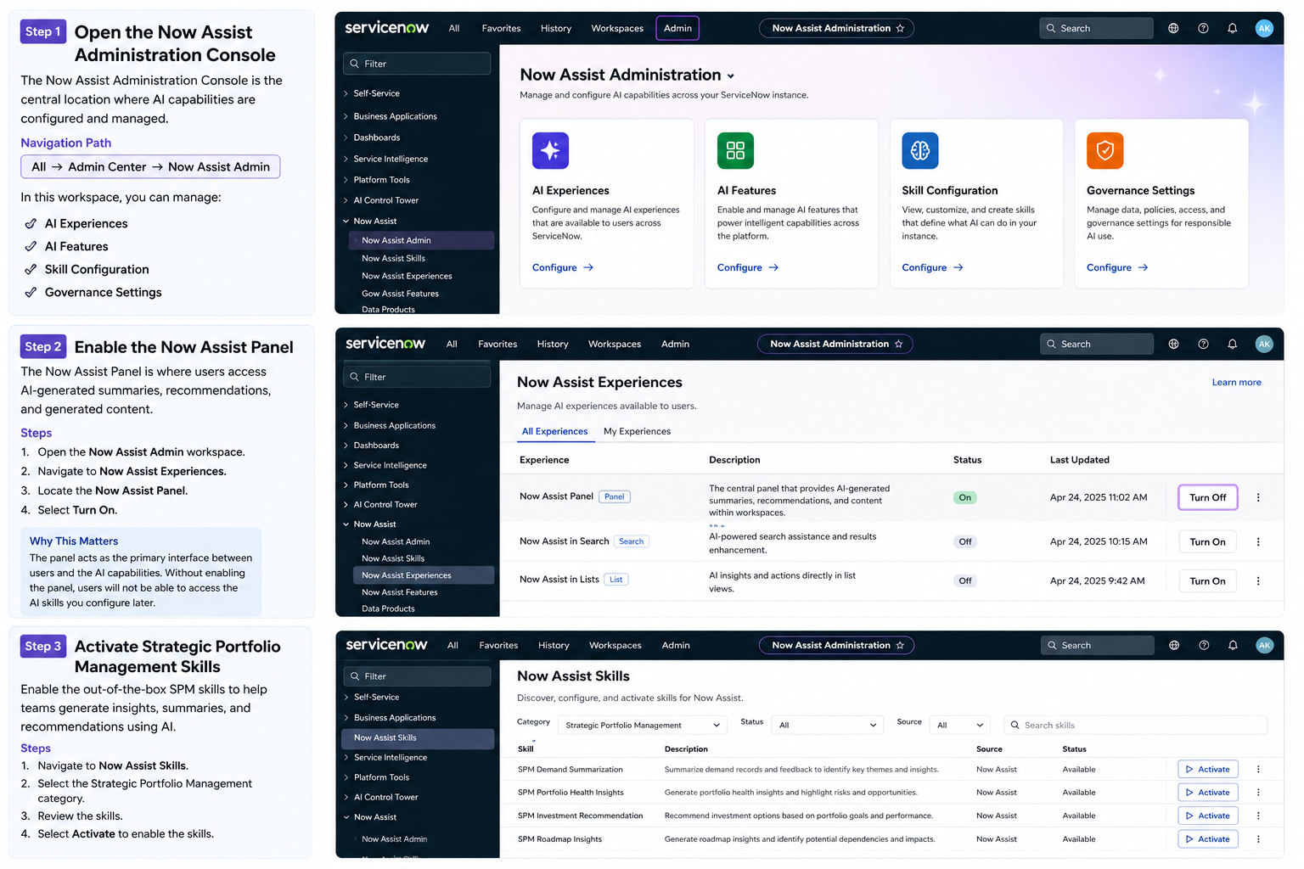Open the Now Assist Administration title dropdown chevron
Screen dimensions: 1304x869
coord(731,76)
